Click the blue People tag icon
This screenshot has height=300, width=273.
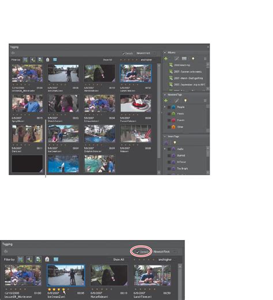[173, 107]
